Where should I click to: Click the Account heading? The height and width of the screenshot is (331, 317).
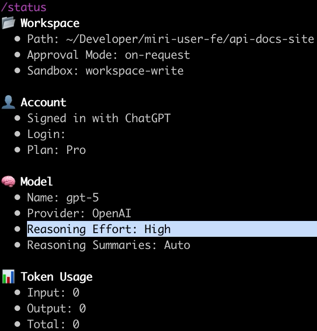pyautogui.click(x=43, y=103)
